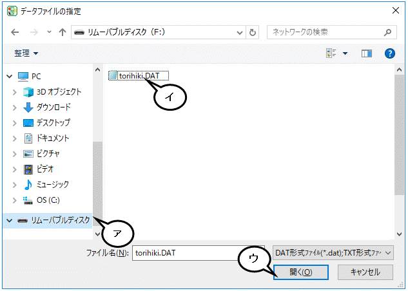Image resolution: width=408 pixels, height=291 pixels.
Task: Close the データファイルの指定 dialog
Action: [x=396, y=11]
